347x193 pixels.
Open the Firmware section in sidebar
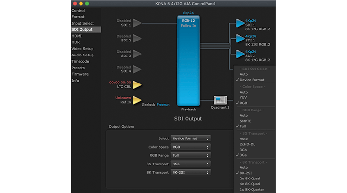pyautogui.click(x=80, y=74)
